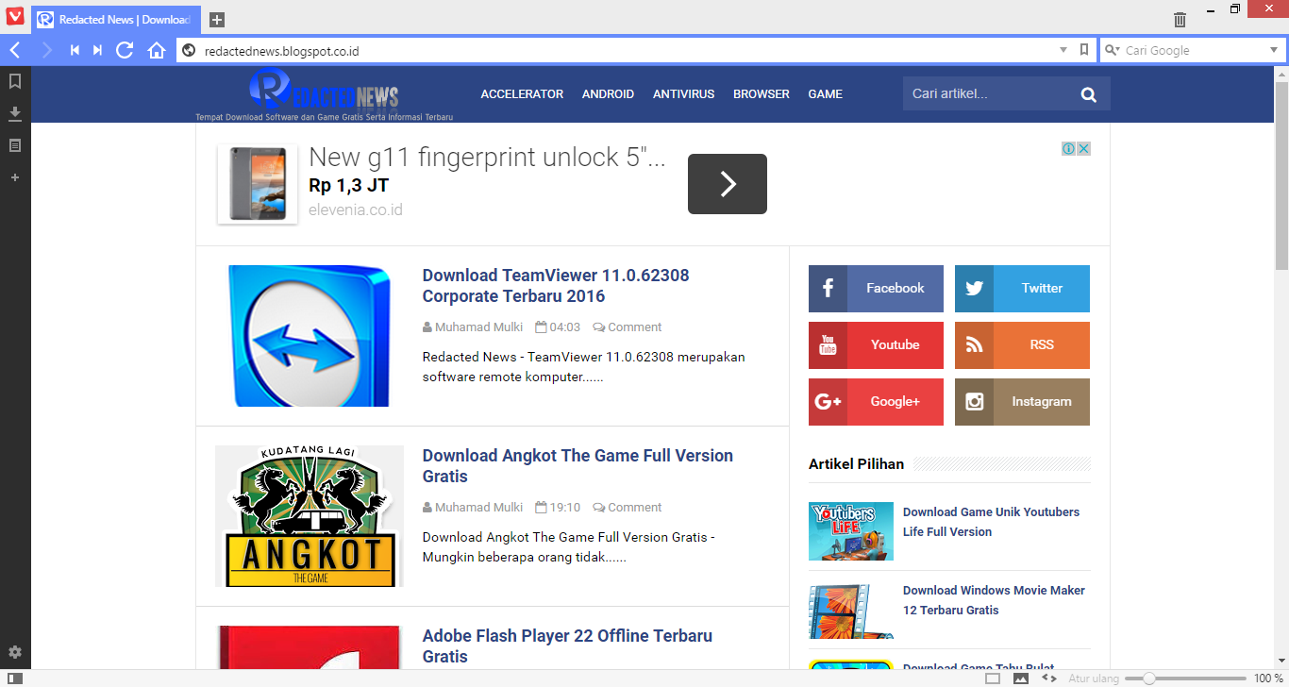The width and height of the screenshot is (1289, 687).
Task: Open the GAME menu item
Action: tap(826, 94)
